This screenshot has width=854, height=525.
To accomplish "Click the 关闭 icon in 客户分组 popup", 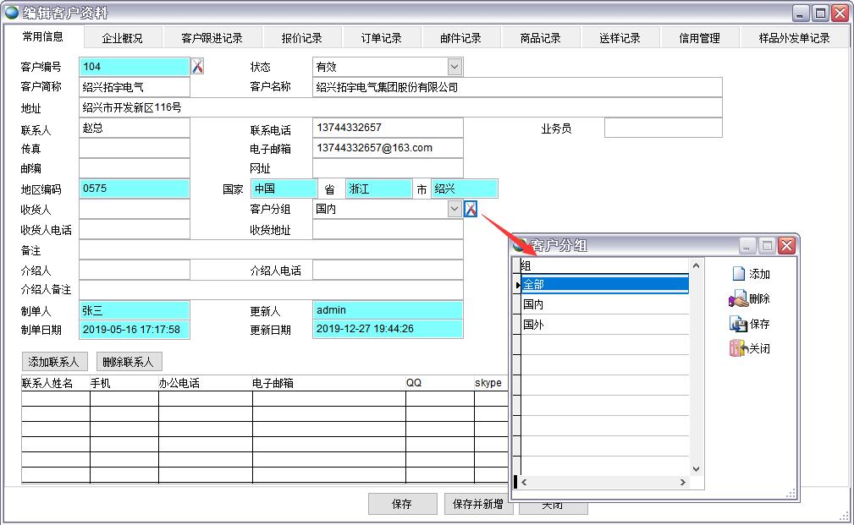I will point(738,348).
